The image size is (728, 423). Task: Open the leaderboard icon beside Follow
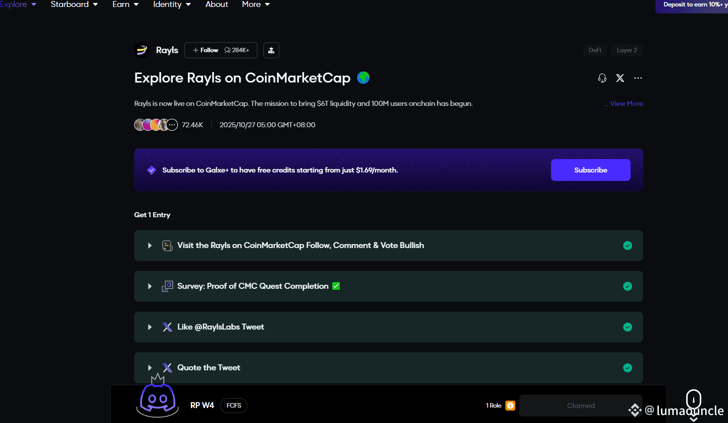click(271, 50)
